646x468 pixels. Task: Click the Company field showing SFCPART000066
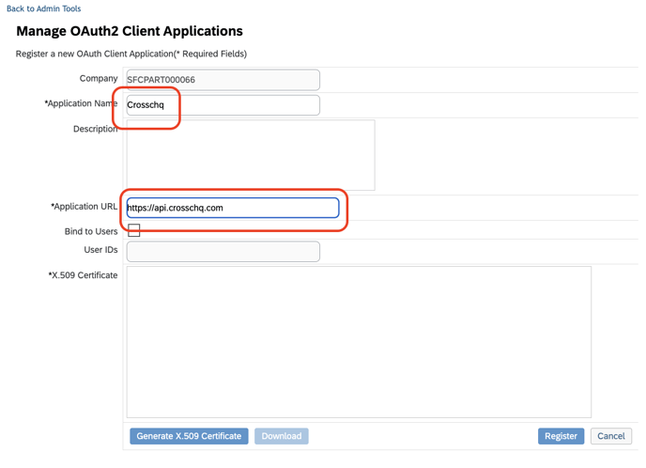pos(223,80)
